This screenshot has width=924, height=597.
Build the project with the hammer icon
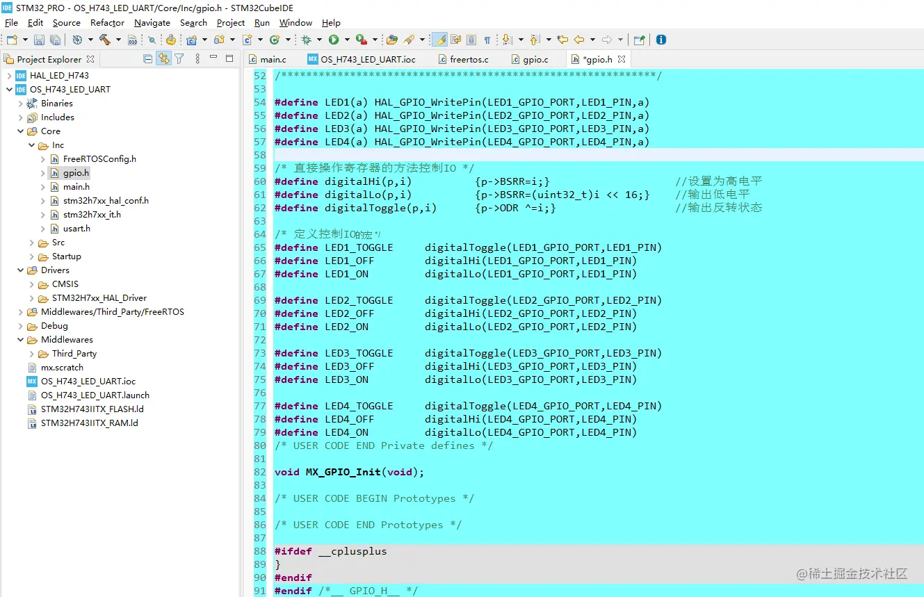(105, 40)
